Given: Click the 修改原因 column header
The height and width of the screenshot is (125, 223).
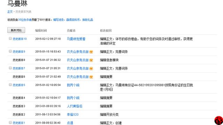Looking at the screenshot, I should pyautogui.click(x=106, y=31).
